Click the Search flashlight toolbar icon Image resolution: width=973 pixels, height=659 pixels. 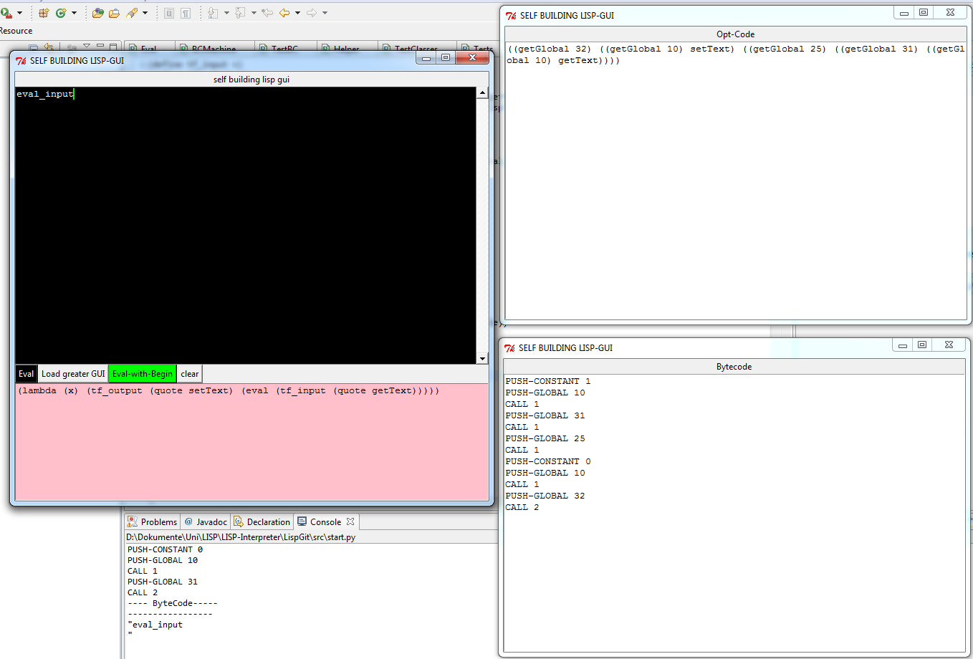[132, 13]
